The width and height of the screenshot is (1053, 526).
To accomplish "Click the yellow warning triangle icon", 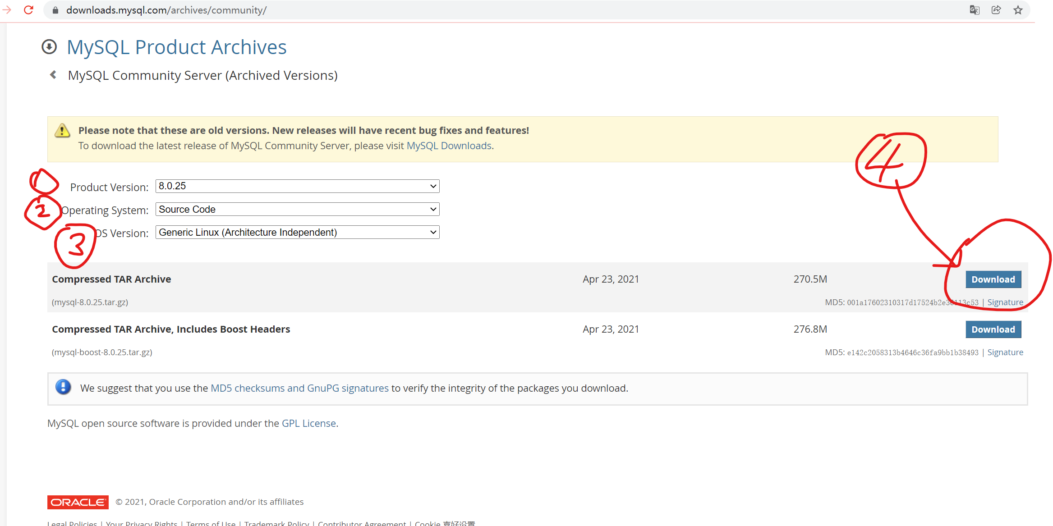I will click(62, 131).
